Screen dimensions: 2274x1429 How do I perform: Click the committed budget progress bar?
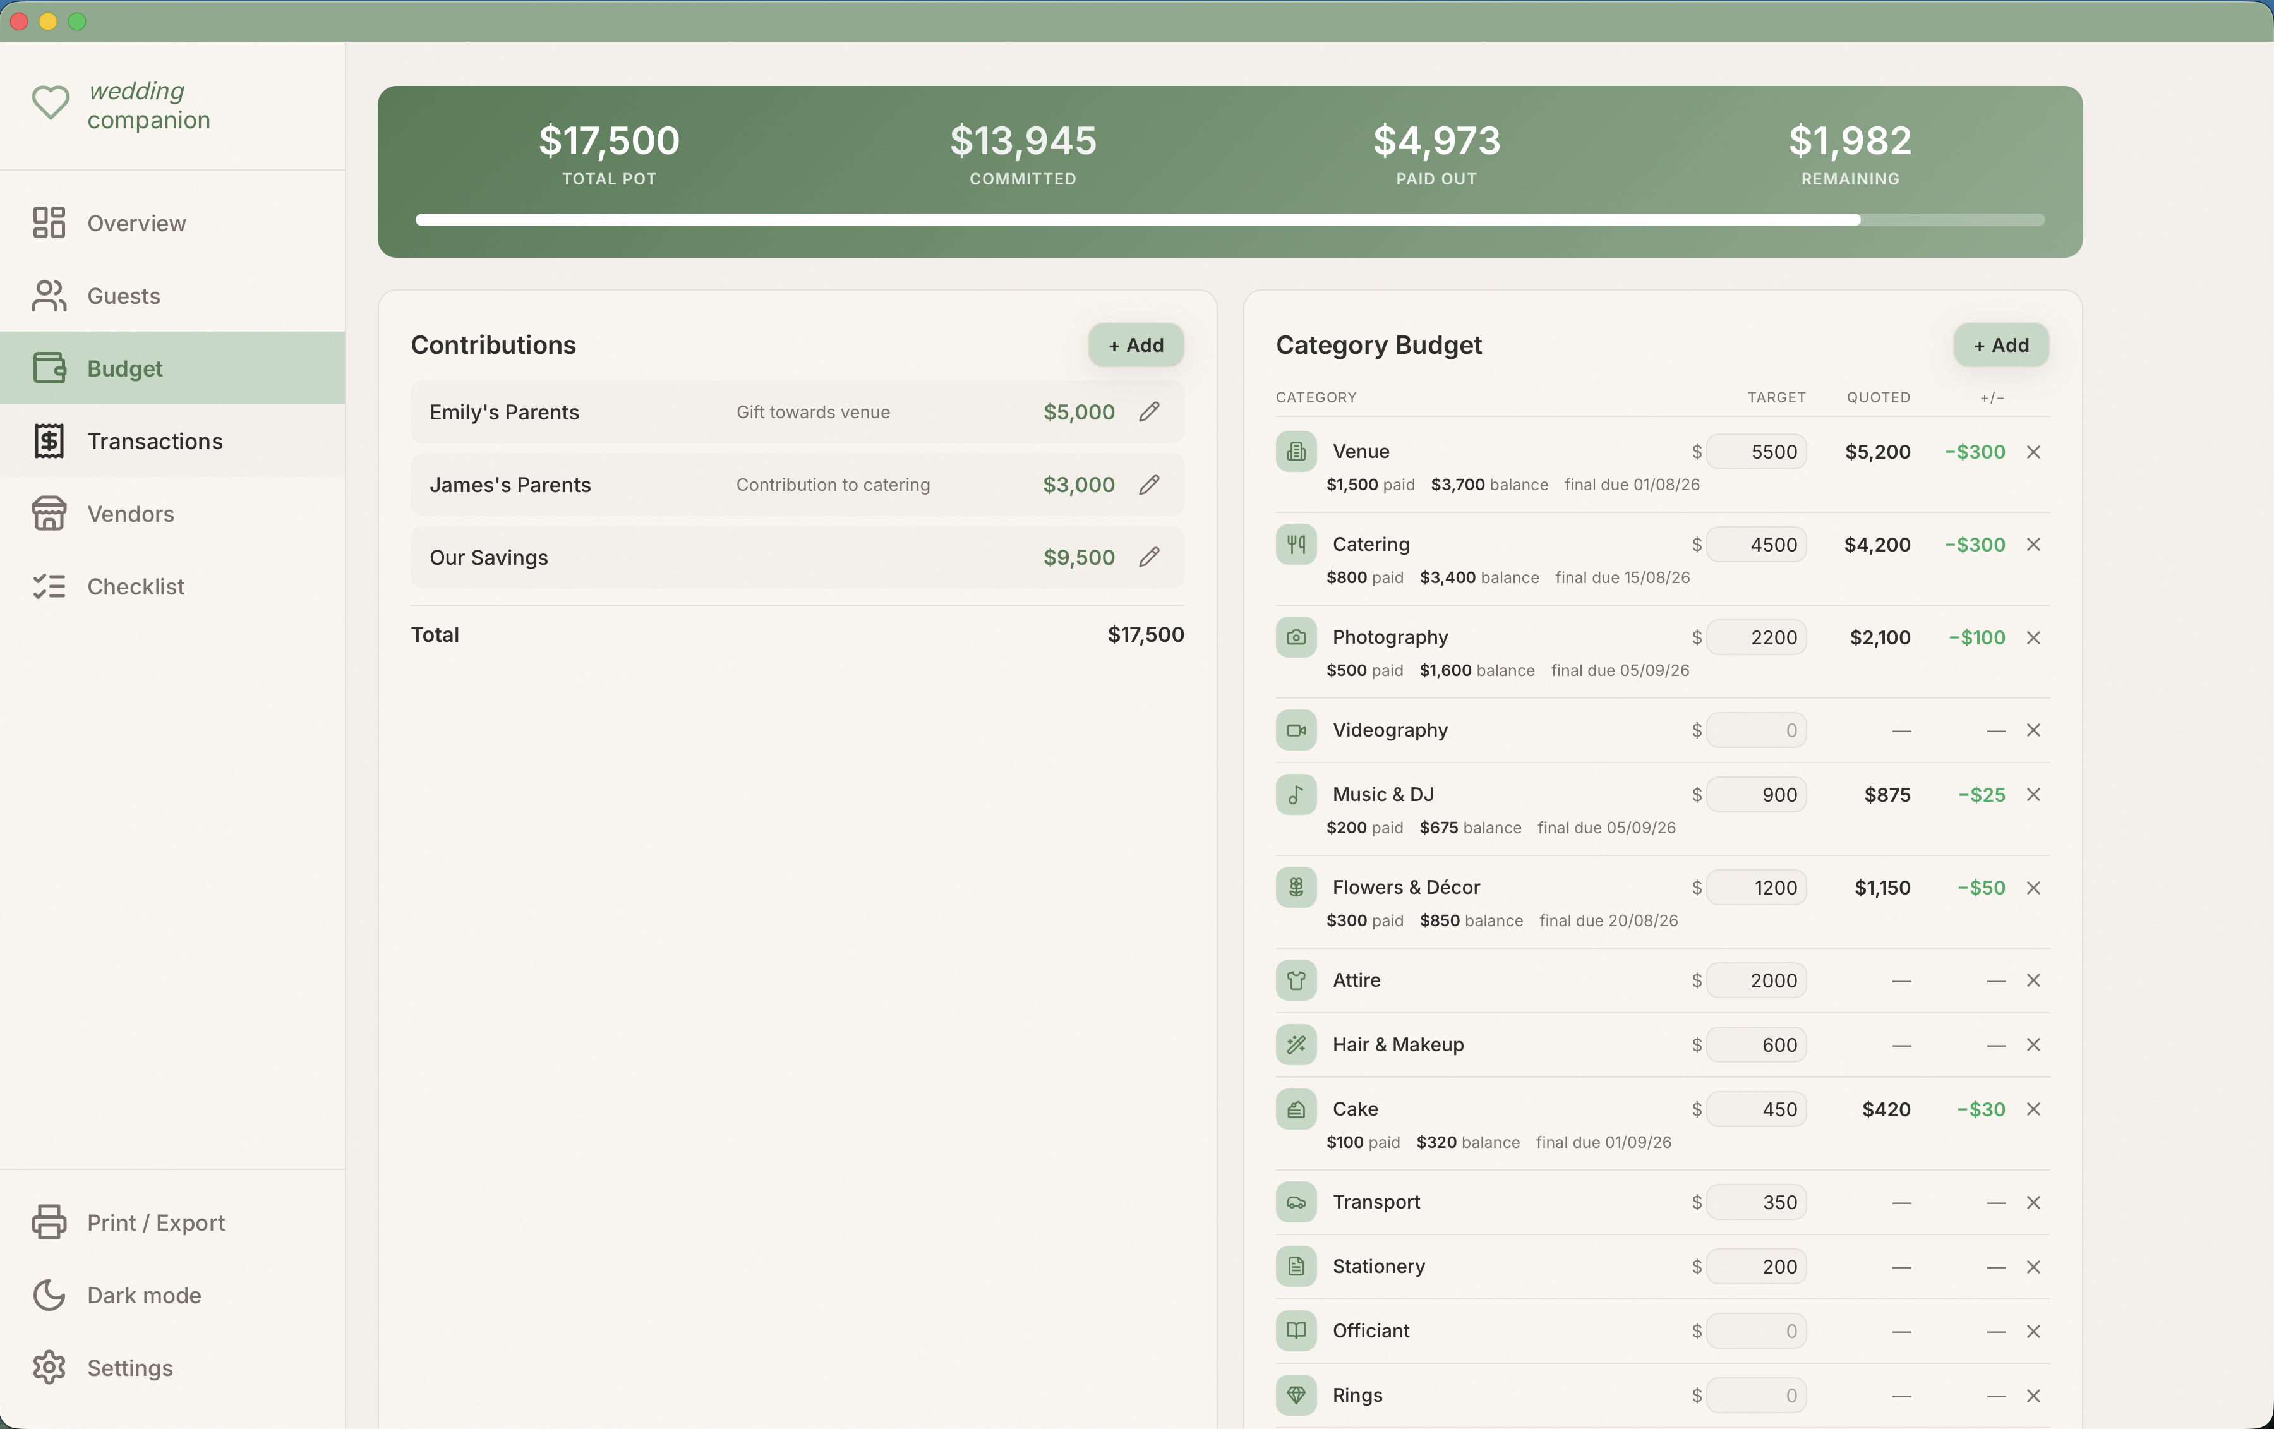(1133, 220)
